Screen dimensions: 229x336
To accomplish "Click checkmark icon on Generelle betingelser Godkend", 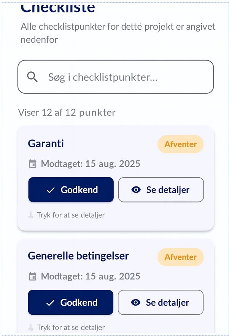I will pyautogui.click(x=50, y=303).
